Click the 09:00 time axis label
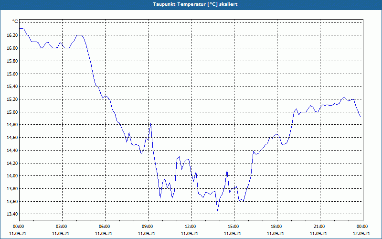Viewport: 382px width, 239px height. click(148, 227)
